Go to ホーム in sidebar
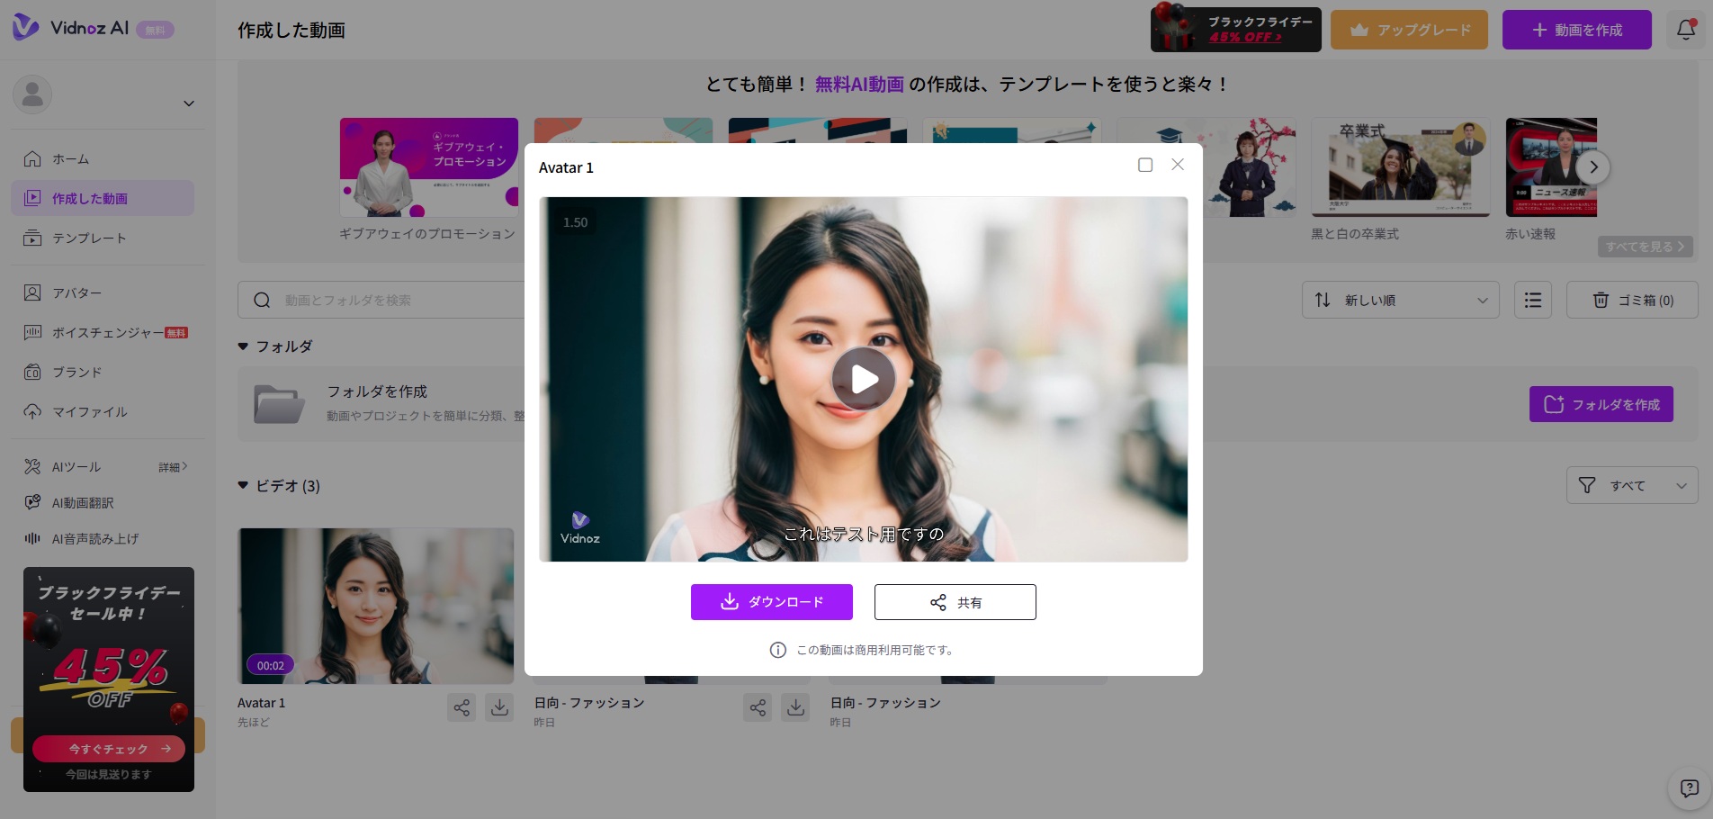This screenshot has height=819, width=1713. 70,159
